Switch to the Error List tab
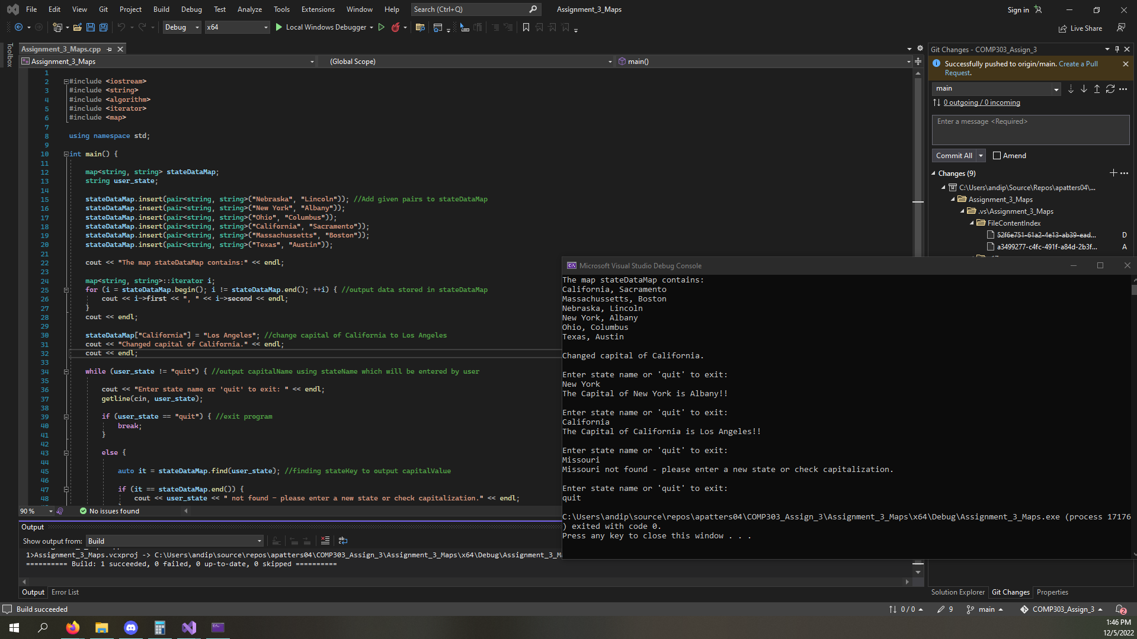1137x639 pixels. pos(65,592)
